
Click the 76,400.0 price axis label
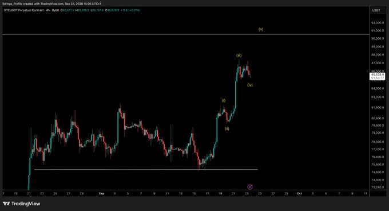(378, 157)
